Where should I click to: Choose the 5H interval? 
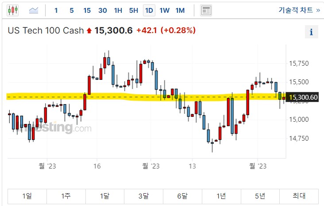coord(134,10)
